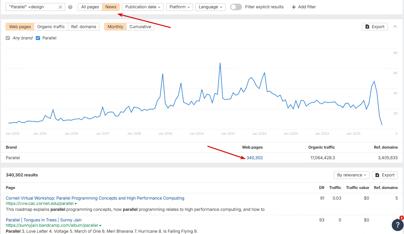Open the By relevance sort dropdown
The width and height of the screenshot is (404, 234).
click(352, 175)
